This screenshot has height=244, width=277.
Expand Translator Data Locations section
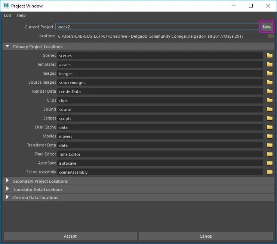click(7, 189)
